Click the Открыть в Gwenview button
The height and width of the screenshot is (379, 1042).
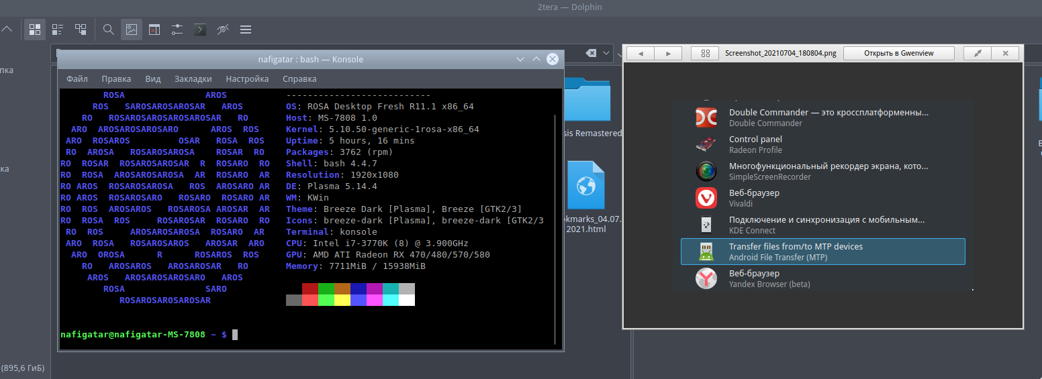pyautogui.click(x=898, y=53)
